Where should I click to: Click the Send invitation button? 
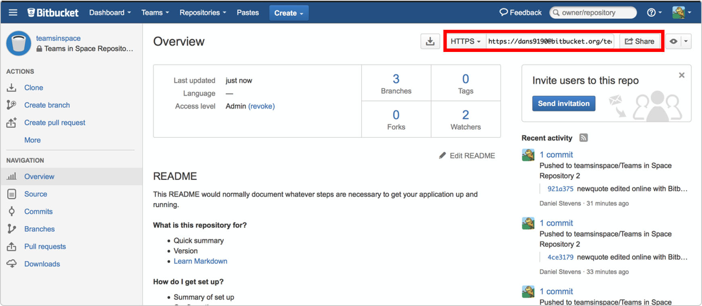[564, 103]
